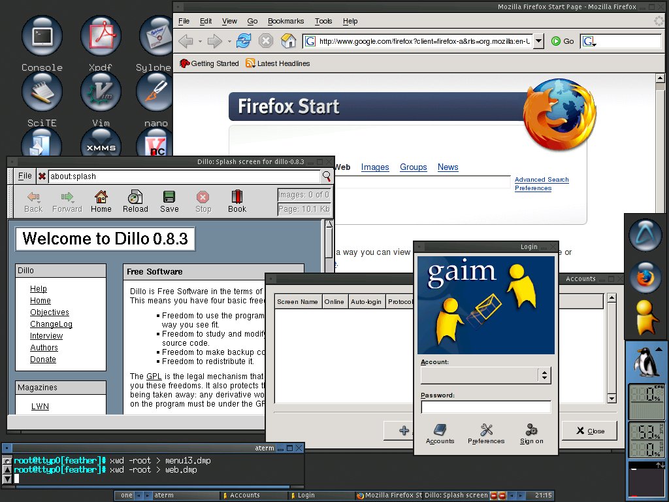Open the Xpdf desktop icon
Viewport: 669px width, 502px height.
point(101,36)
